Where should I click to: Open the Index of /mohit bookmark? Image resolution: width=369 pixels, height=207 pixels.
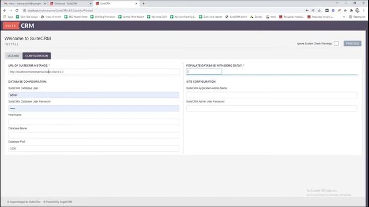(51, 17)
